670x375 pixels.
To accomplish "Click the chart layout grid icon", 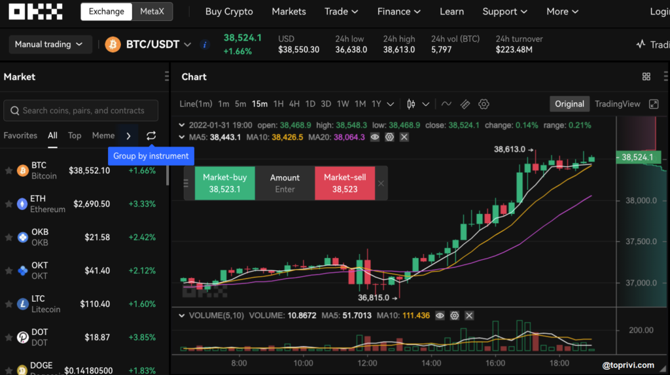I will coord(646,77).
